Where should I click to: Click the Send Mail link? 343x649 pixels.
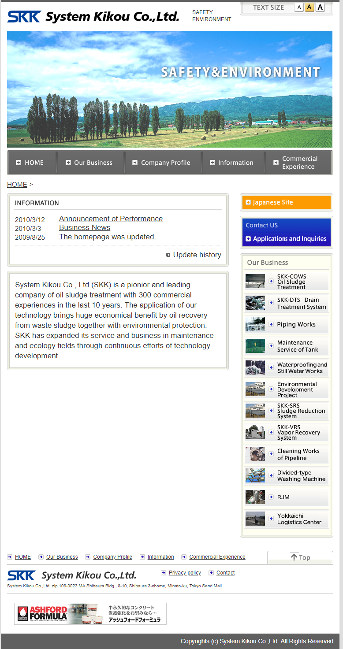click(x=212, y=586)
